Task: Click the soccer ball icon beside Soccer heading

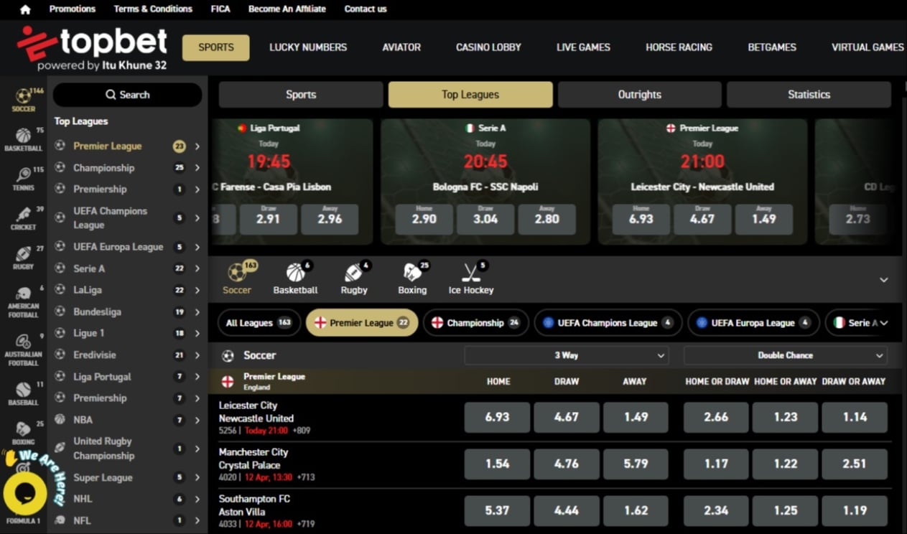Action: point(228,355)
